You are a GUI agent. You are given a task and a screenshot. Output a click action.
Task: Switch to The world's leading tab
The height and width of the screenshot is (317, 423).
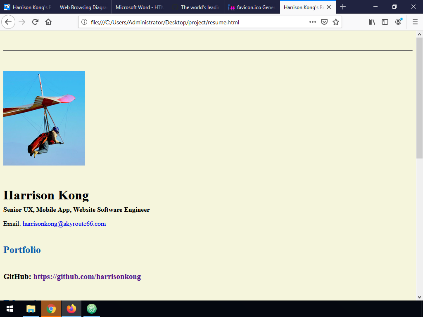tap(196, 7)
